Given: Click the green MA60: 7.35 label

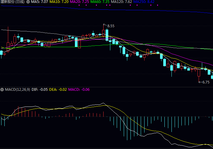Looking at the screenshot, I should tap(100, 2).
